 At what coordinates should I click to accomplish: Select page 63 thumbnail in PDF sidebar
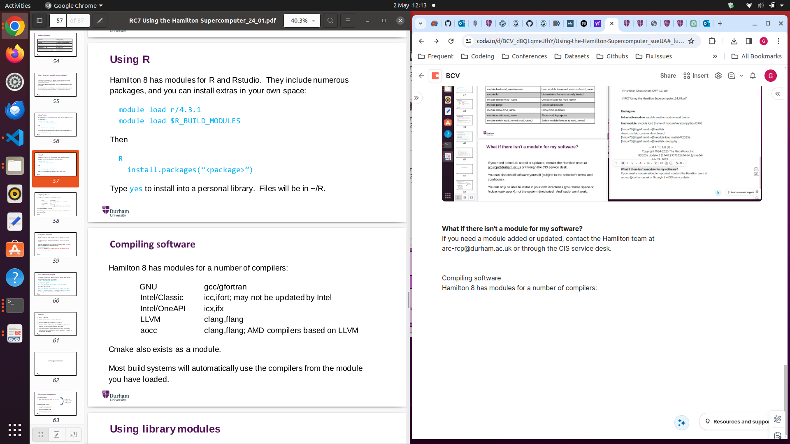[56, 404]
